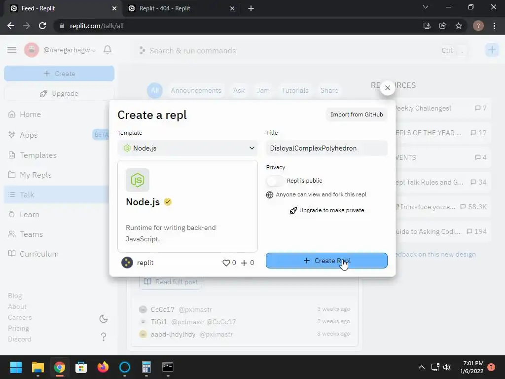Open the Asking Coding guide with 194 comments

coord(443,232)
